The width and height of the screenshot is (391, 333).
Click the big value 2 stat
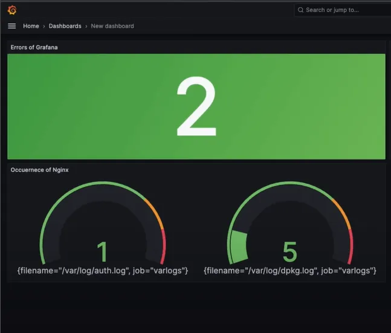point(196,106)
